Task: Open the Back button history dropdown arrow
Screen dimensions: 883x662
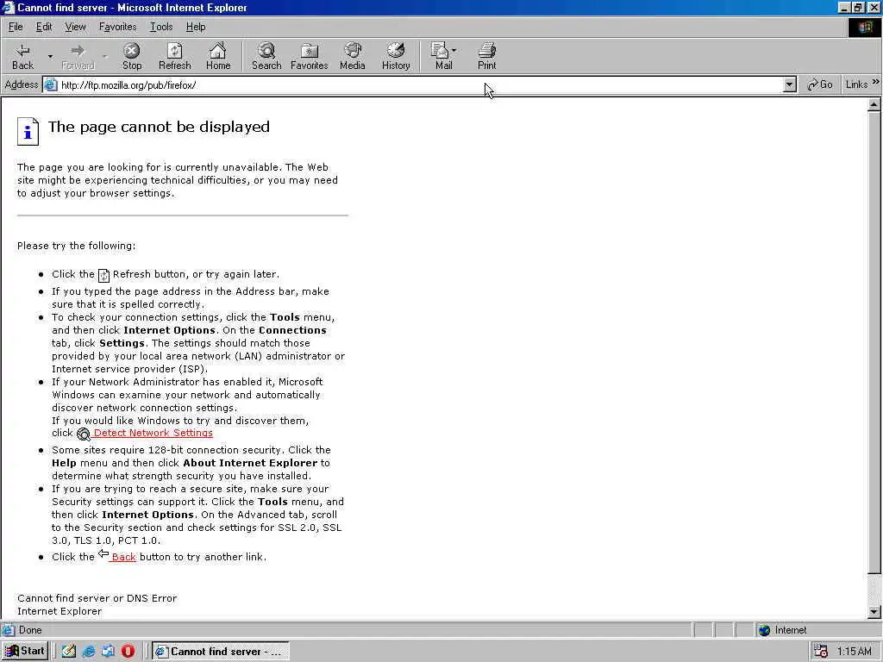Action: [49, 56]
